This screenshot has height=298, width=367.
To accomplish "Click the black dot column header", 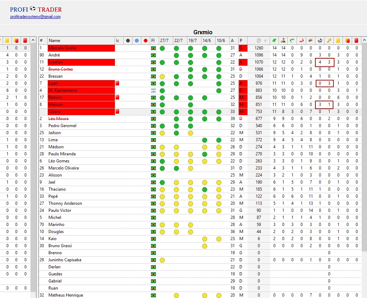I will [128, 41].
